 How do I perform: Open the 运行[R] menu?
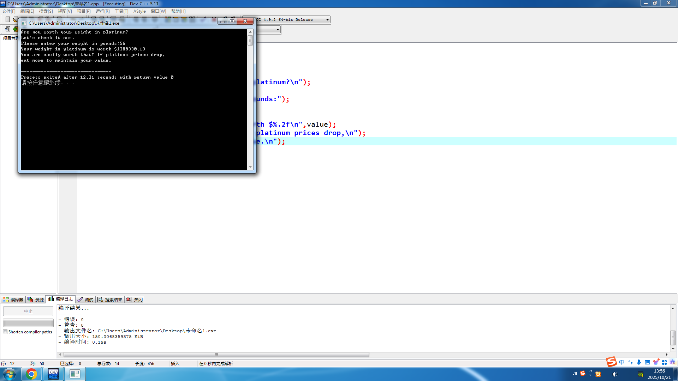[x=102, y=11]
